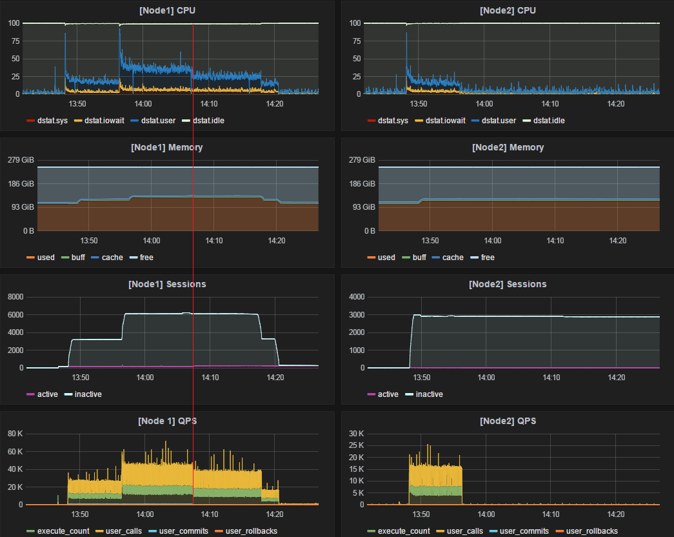
Task: Click the Node1 CPU spike near 13:57
Action: point(119,30)
